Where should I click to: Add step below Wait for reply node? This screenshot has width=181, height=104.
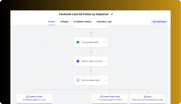pos(91,71)
